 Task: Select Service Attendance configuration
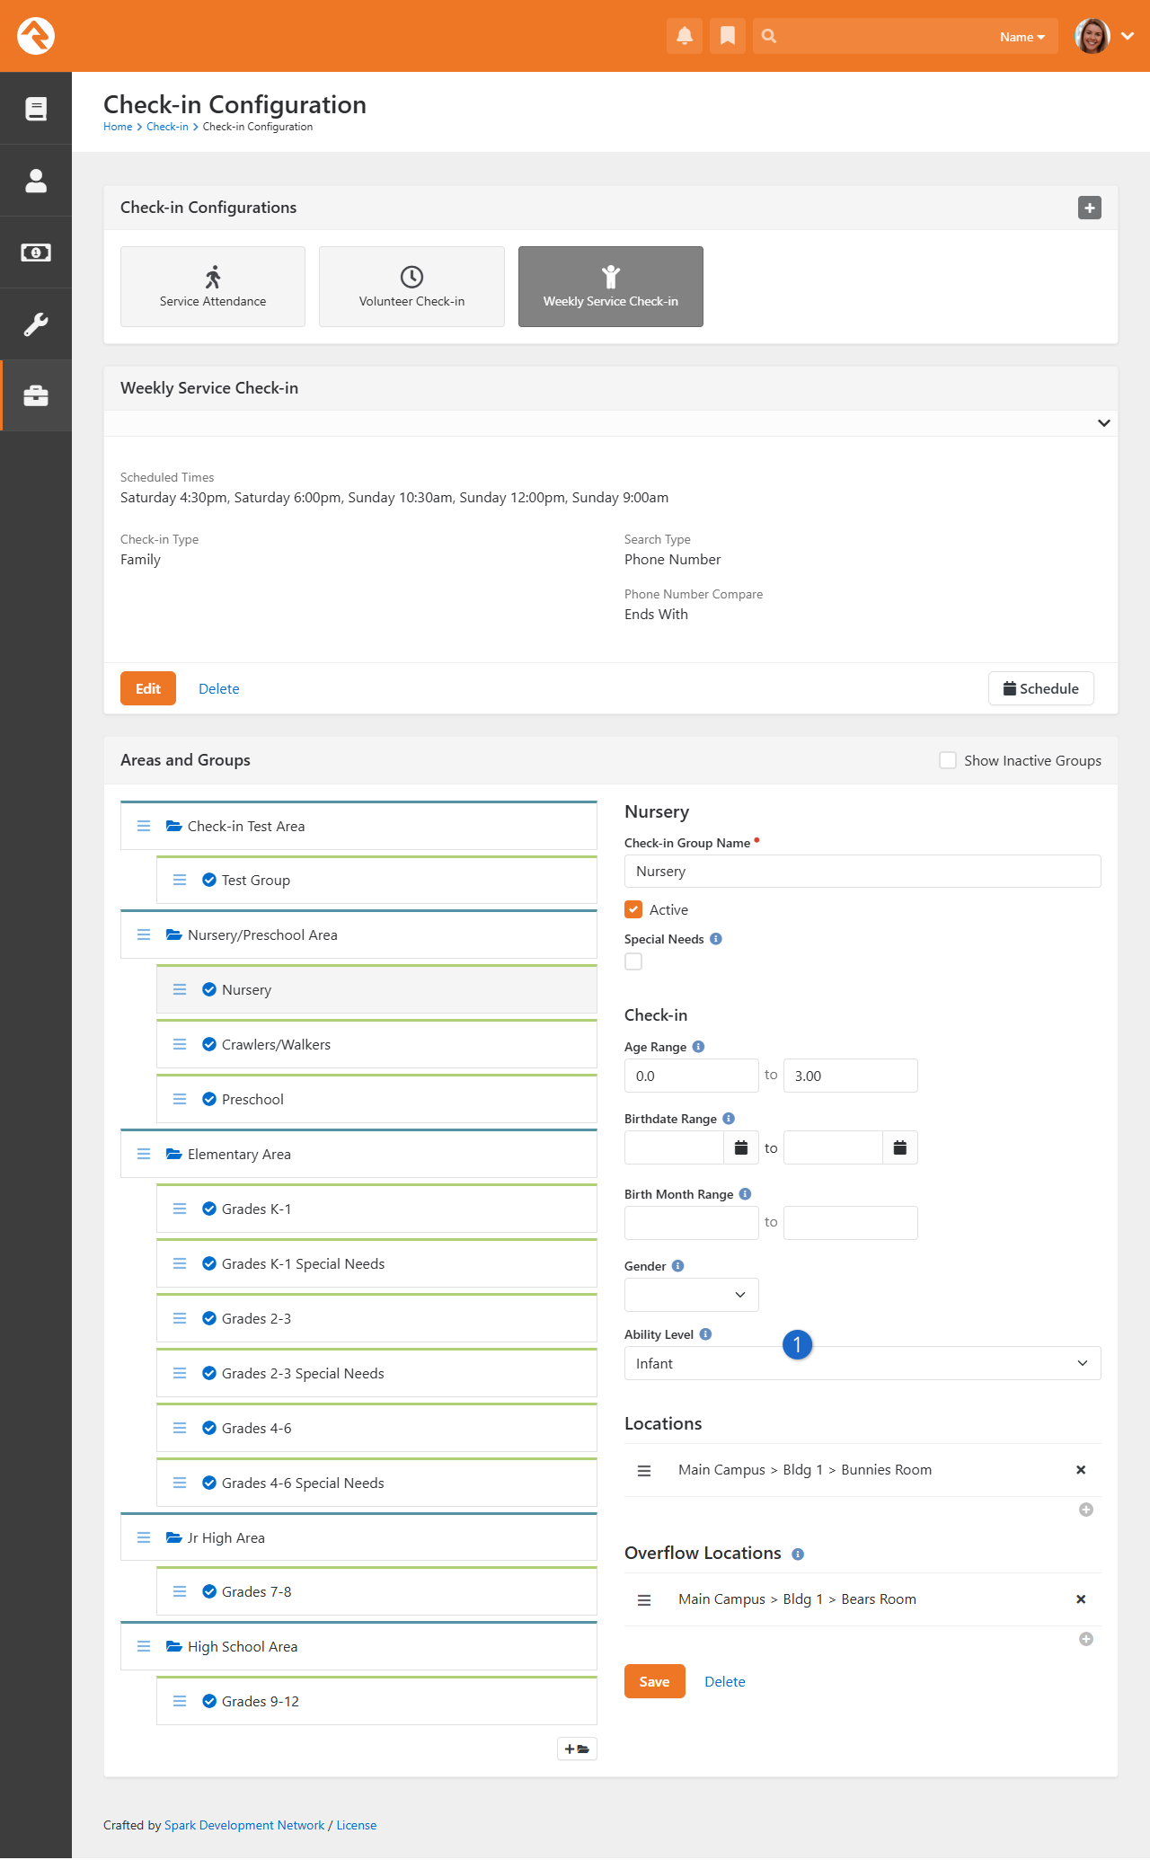click(x=213, y=287)
